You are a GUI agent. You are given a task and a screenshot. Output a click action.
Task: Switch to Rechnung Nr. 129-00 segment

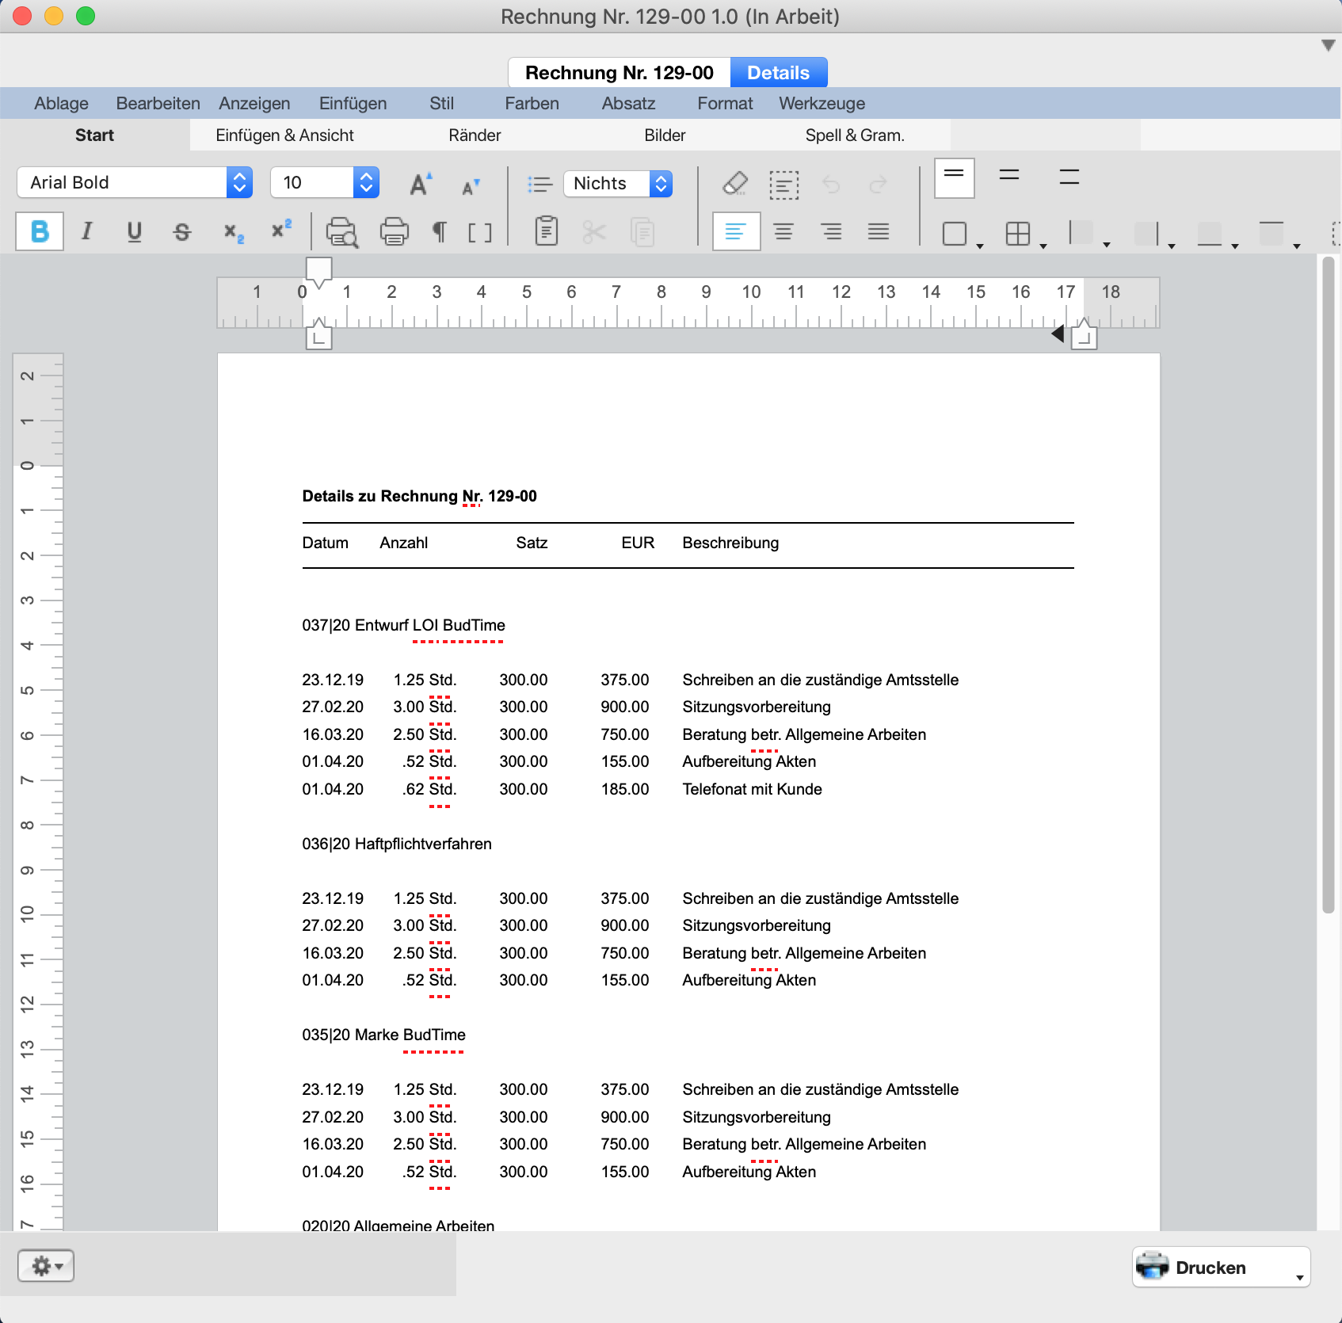point(619,73)
